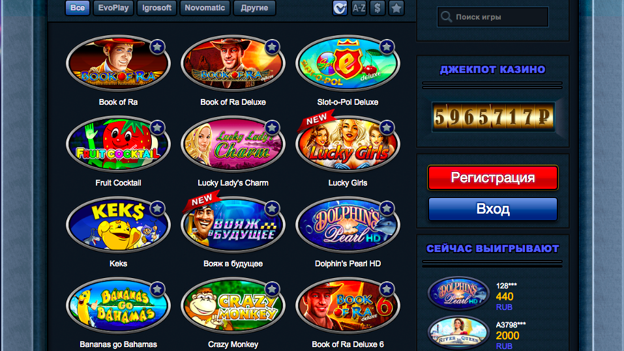Switch to the EvoPlay provider tab
The height and width of the screenshot is (351, 624).
(113, 8)
